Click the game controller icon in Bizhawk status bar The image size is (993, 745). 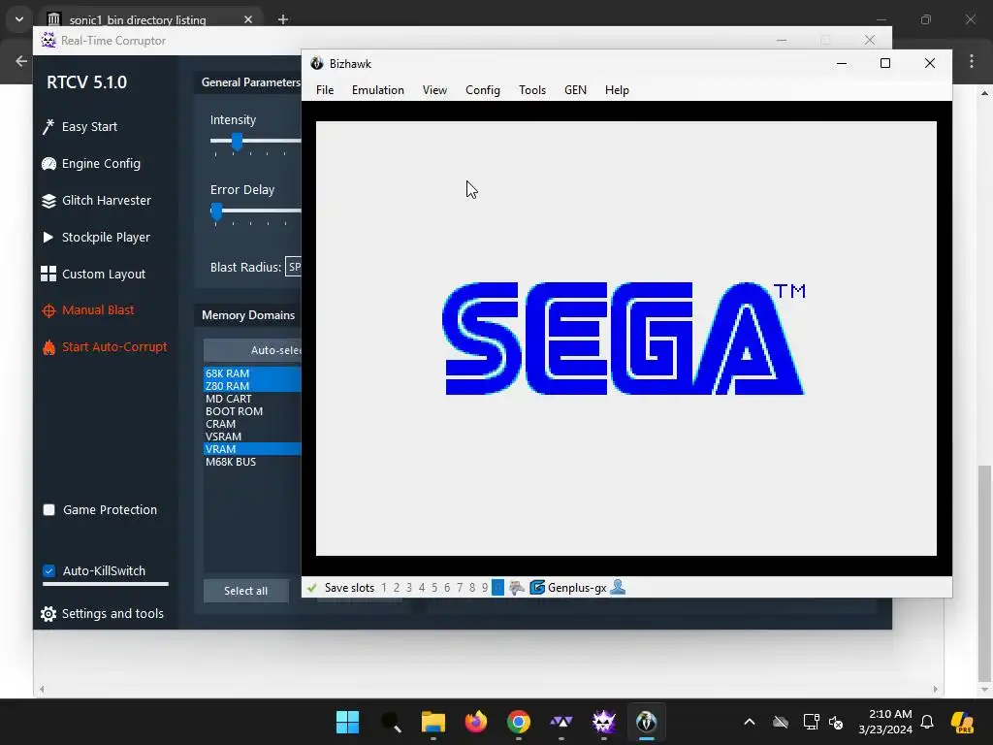pyautogui.click(x=516, y=588)
